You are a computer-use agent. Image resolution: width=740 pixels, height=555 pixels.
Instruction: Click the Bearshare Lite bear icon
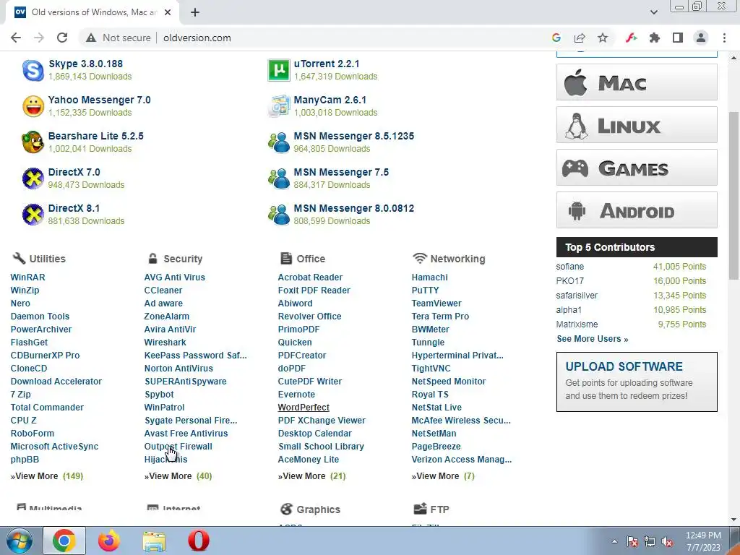point(33,142)
